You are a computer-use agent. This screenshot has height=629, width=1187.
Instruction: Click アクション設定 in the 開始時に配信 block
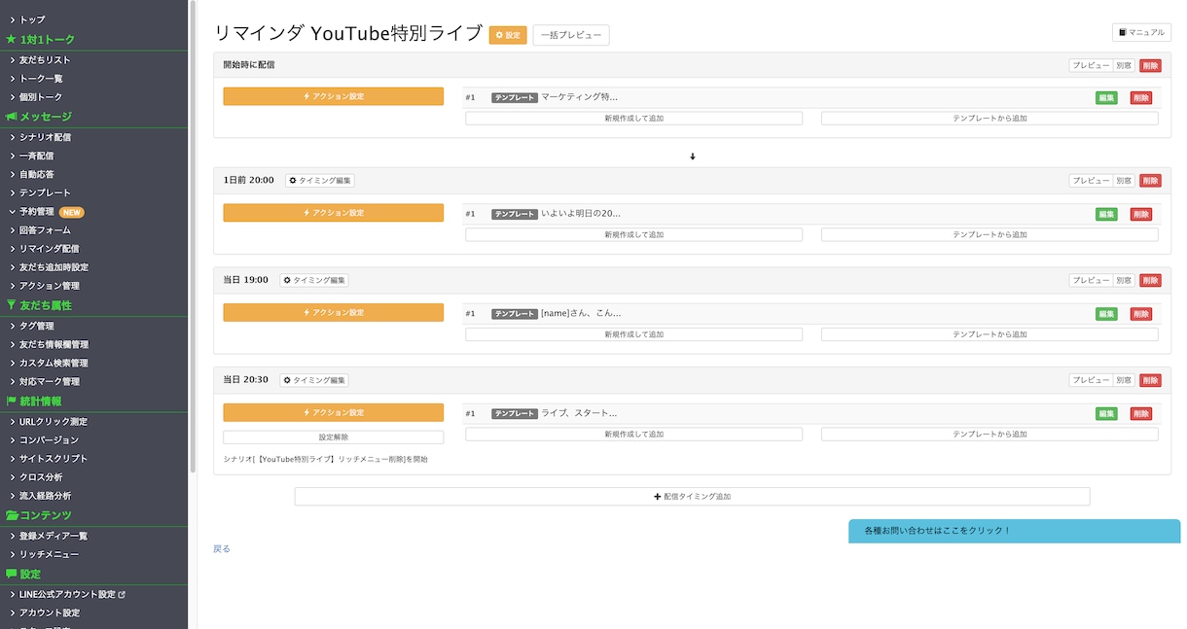click(334, 96)
